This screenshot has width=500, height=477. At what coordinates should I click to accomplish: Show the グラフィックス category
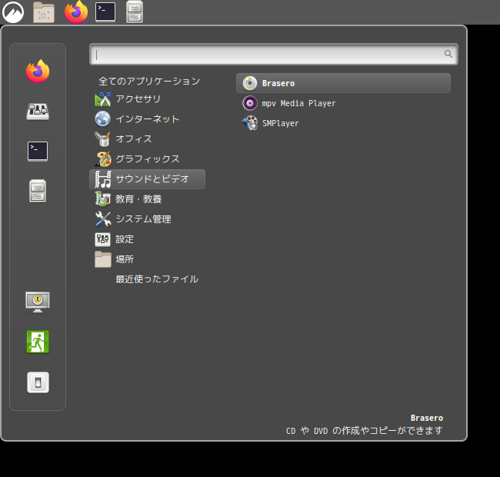pyautogui.click(x=148, y=159)
